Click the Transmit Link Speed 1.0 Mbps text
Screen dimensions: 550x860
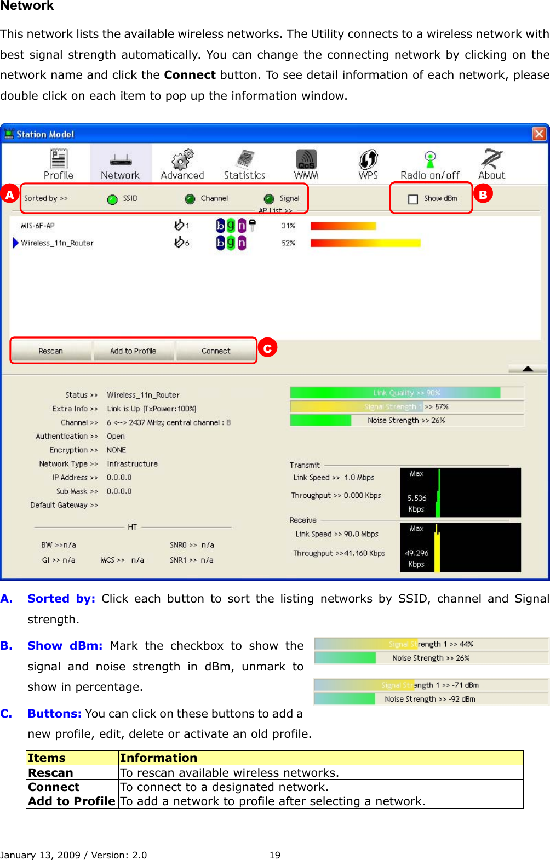click(334, 478)
